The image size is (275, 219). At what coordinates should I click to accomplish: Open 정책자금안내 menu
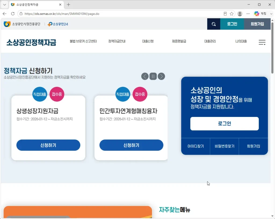117,41
